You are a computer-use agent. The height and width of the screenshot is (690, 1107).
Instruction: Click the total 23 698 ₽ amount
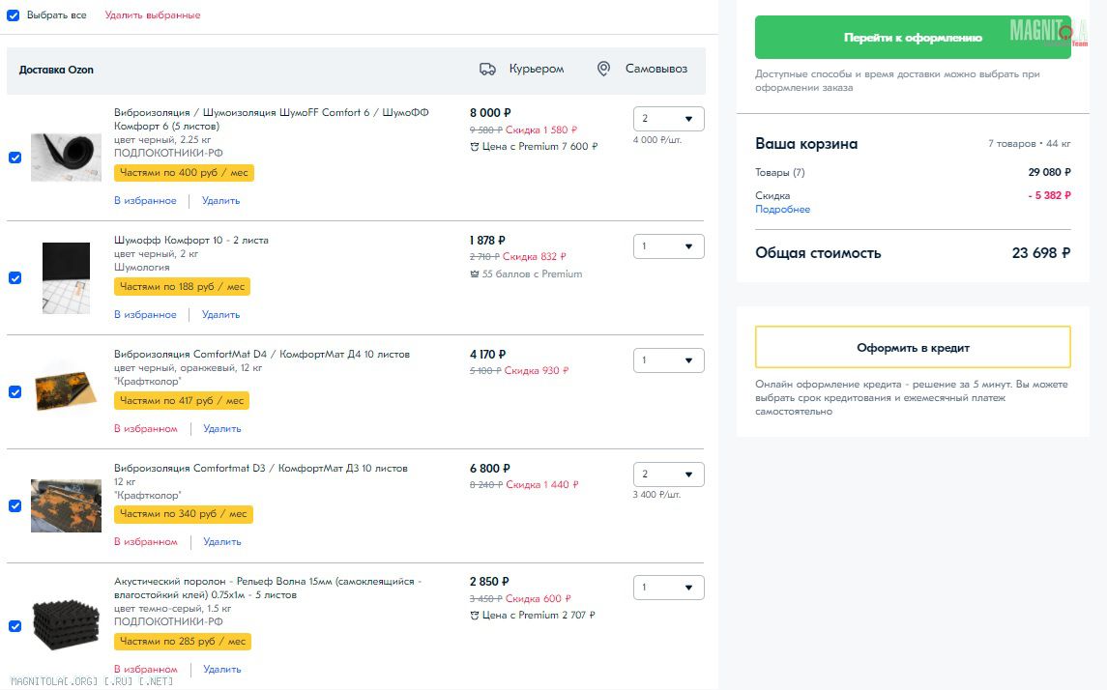[x=1041, y=252]
